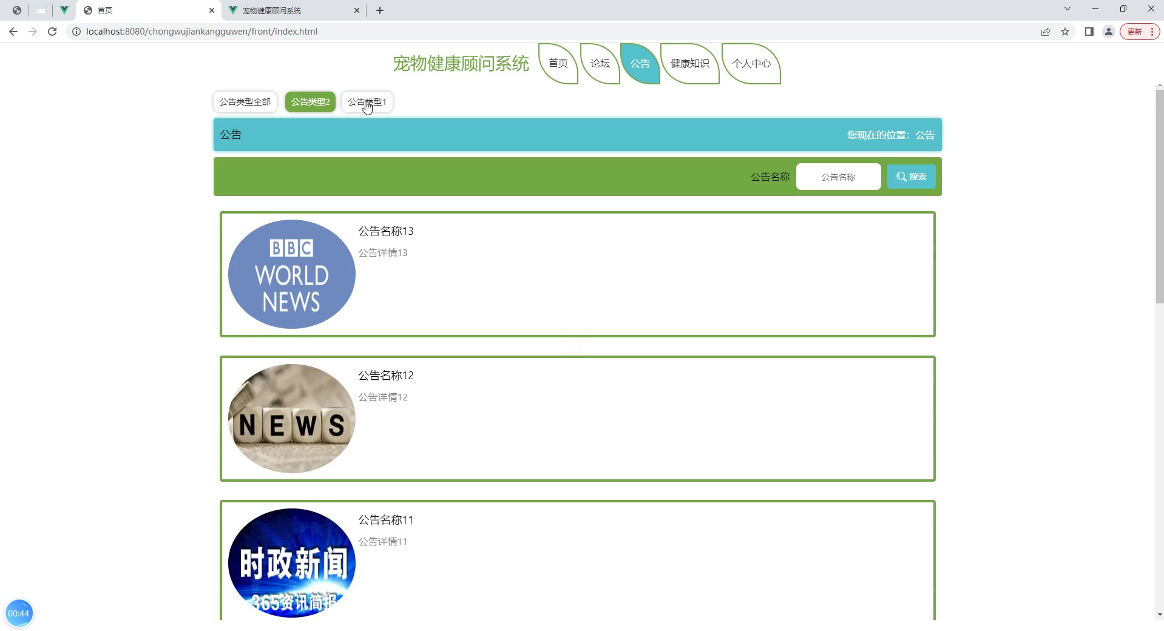Open announcement titled 公告名称13
Screen dimensions: 1164x631
pyautogui.click(x=386, y=231)
